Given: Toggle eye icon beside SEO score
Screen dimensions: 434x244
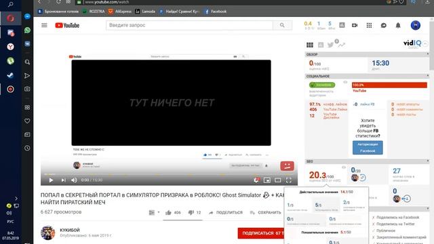Looking at the screenshot, I should [x=344, y=167].
